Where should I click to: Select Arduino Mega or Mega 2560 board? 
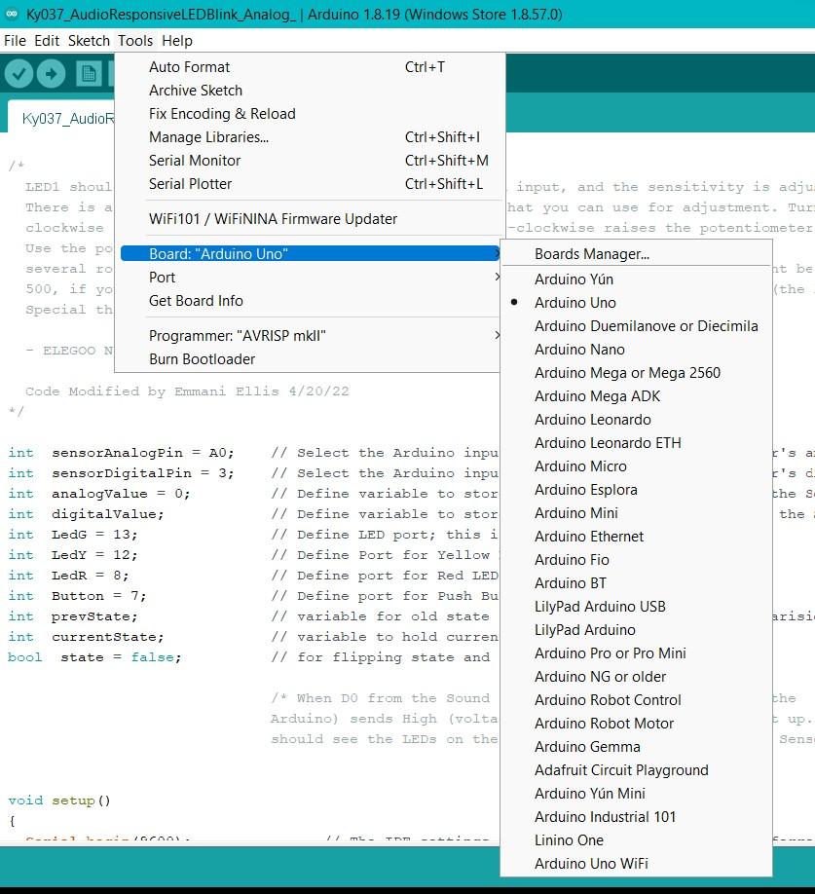click(x=636, y=373)
